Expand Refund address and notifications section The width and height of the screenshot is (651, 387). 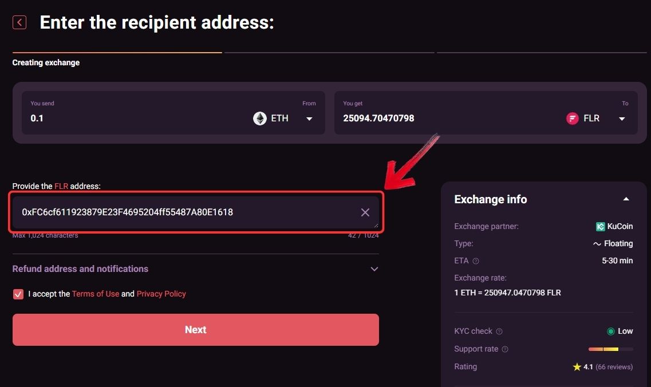point(374,269)
